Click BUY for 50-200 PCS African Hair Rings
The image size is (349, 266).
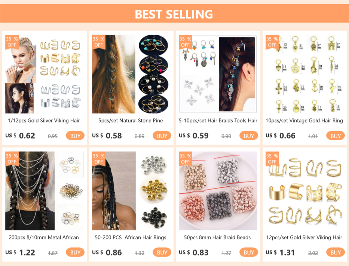162,253
